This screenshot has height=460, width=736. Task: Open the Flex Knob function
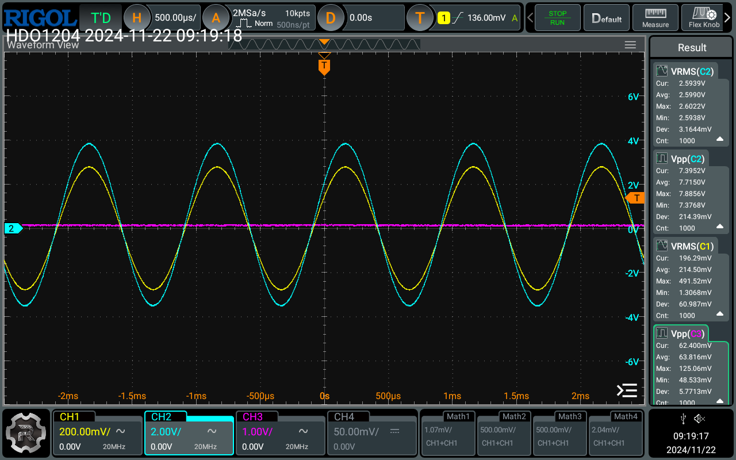[x=704, y=18]
